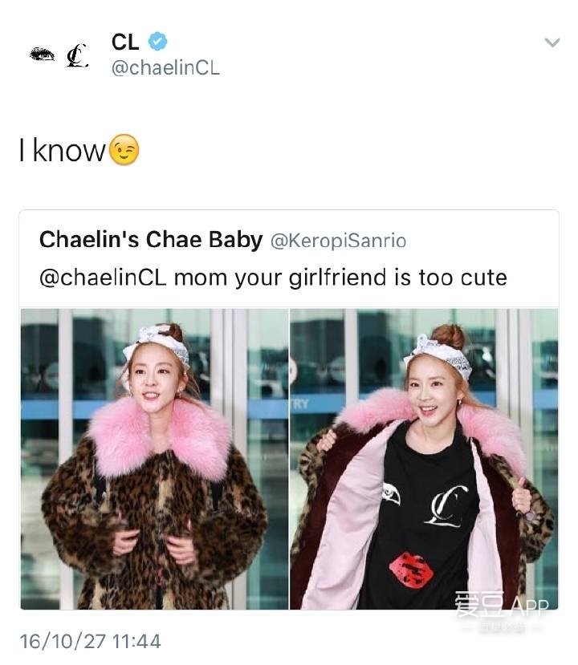Open the CL display name profile
Viewport: 578px width, 665px height.
coord(125,42)
